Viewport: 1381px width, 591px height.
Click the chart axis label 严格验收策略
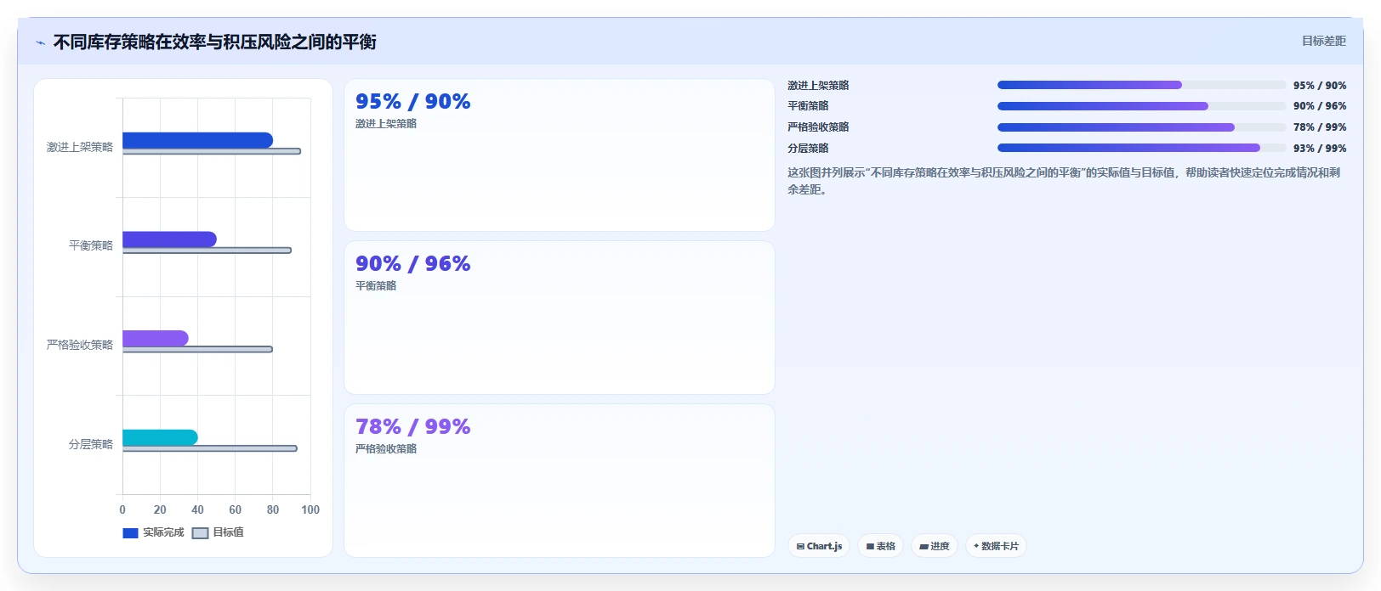coord(80,345)
